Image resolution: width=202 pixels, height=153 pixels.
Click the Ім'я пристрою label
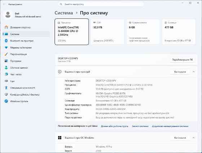(73, 81)
